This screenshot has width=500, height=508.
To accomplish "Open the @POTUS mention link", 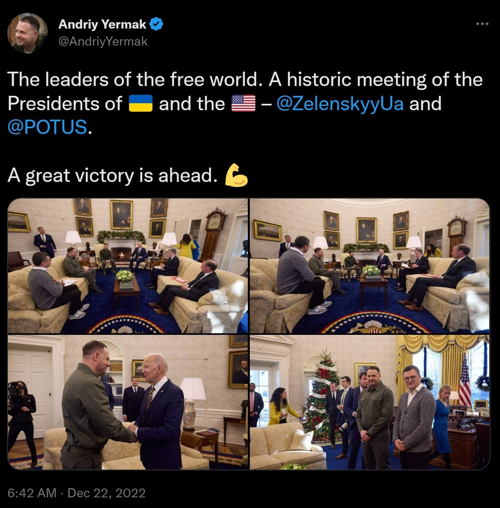I will (47, 127).
